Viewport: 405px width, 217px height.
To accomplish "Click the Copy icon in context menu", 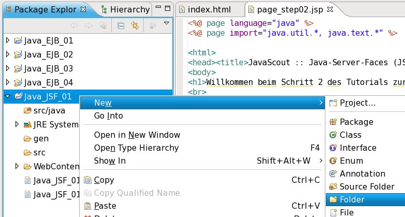I will (86, 180).
